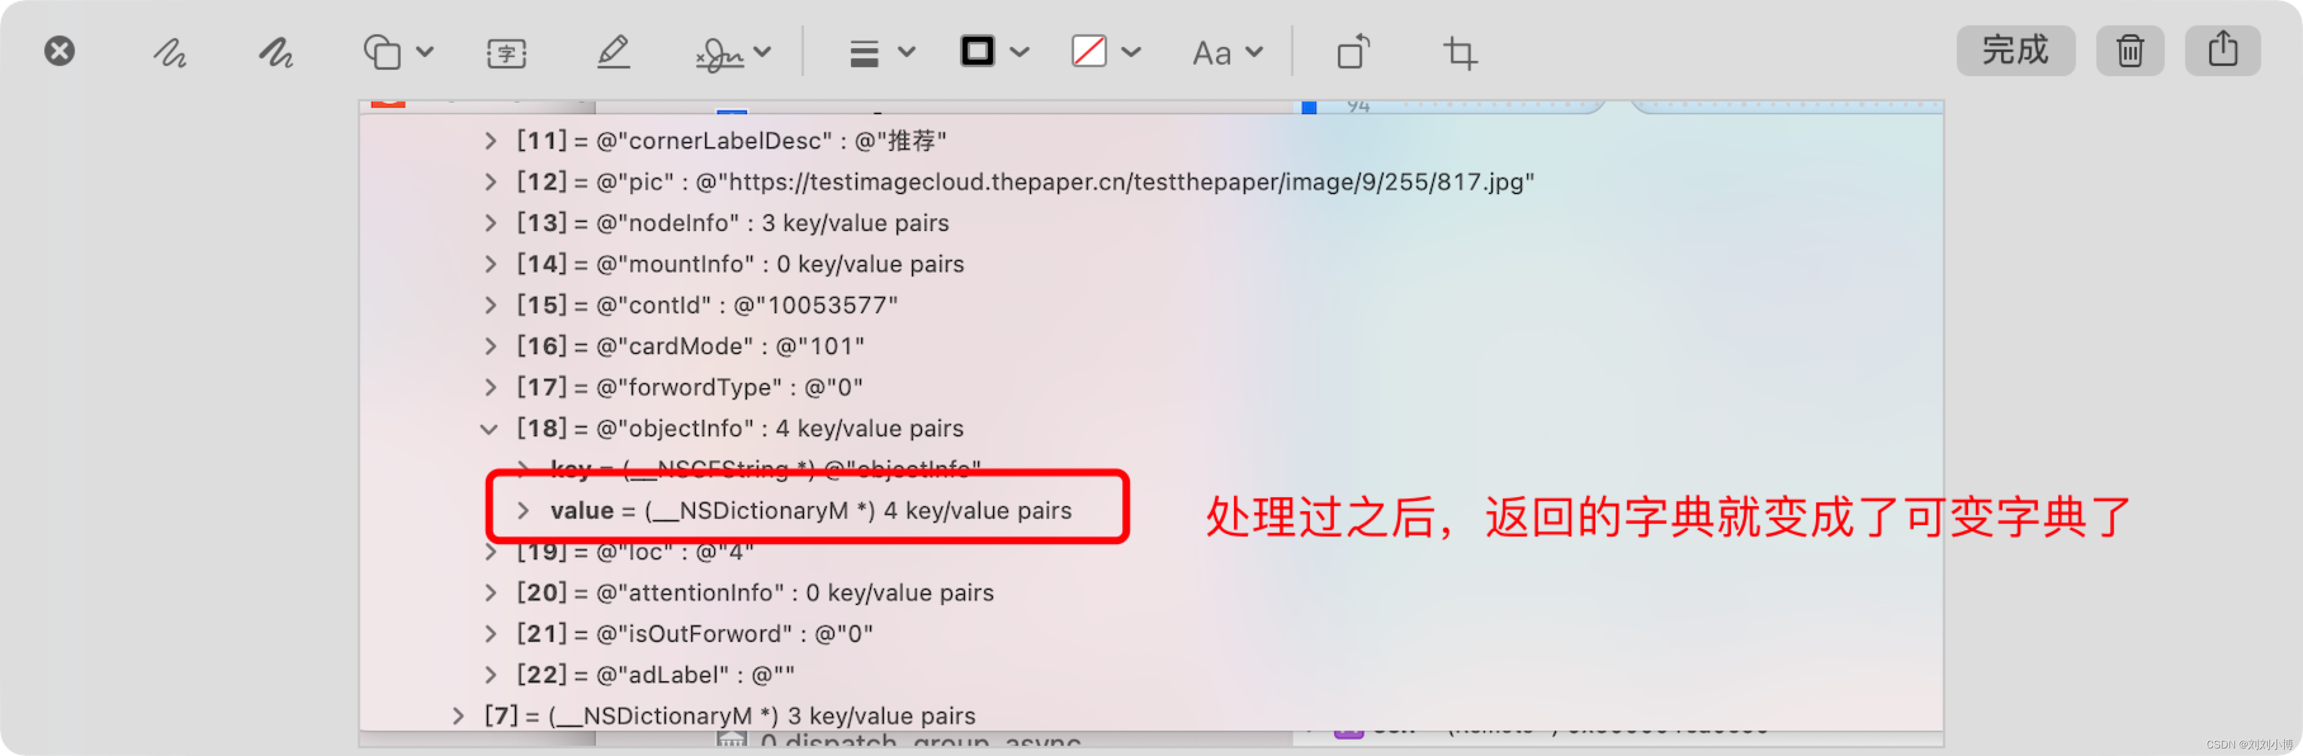Expand the Signature dropdown arrow
Viewport: 2303px width, 756px height.
(x=763, y=52)
